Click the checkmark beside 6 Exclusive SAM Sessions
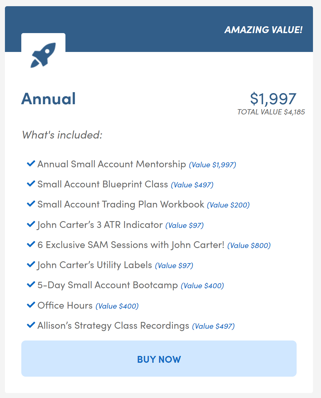Viewport: 321px width, 398px height. click(31, 244)
